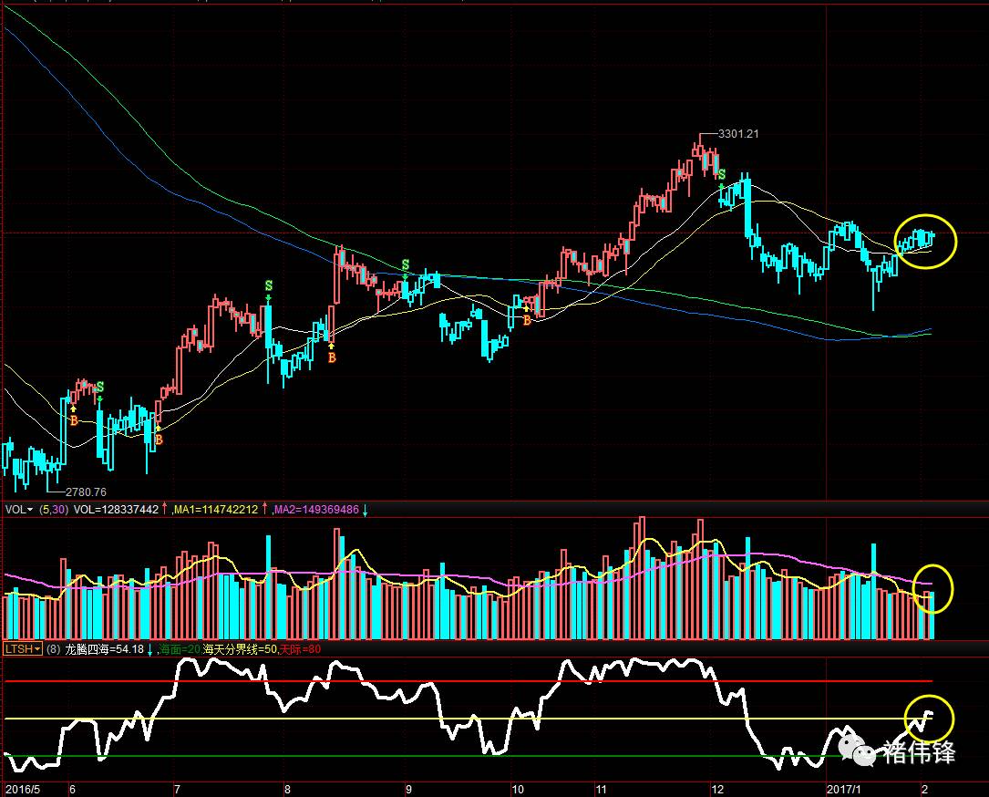Click the 2016/5 date axis label

23,790
